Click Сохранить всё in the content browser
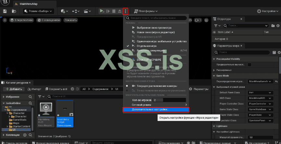This screenshot has width=281, height=144. (x=56, y=89)
